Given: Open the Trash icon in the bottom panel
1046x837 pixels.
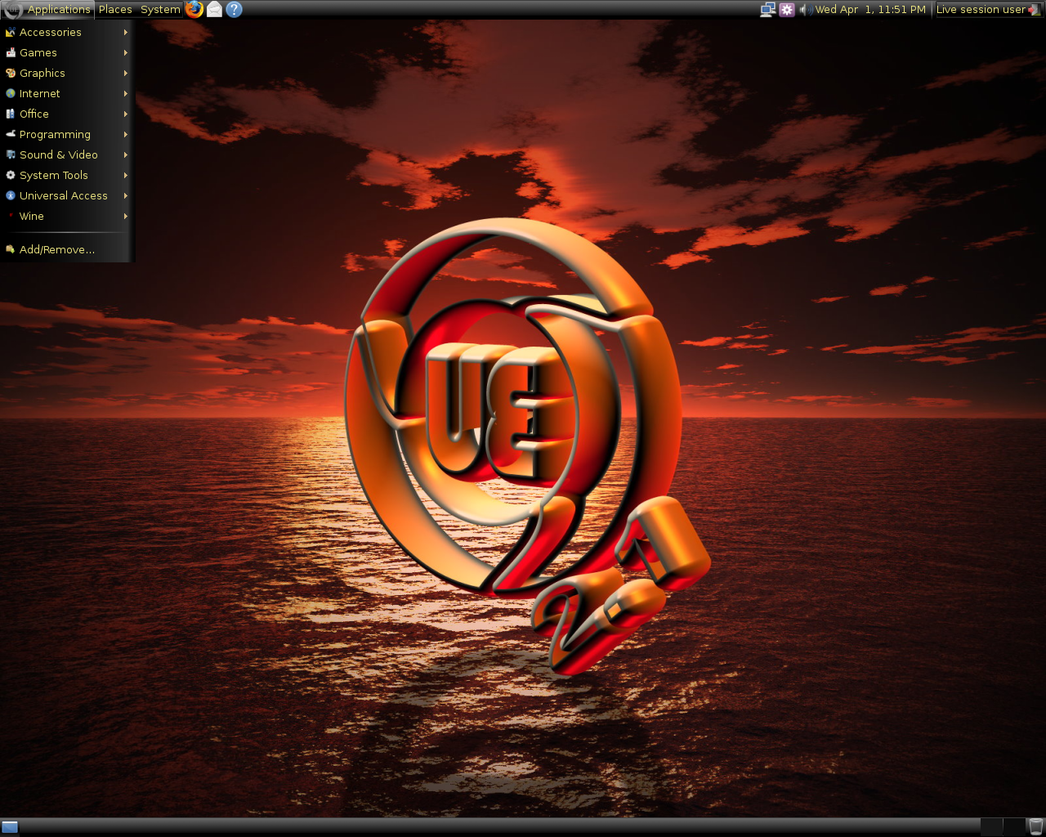Looking at the screenshot, I should click(x=1035, y=826).
